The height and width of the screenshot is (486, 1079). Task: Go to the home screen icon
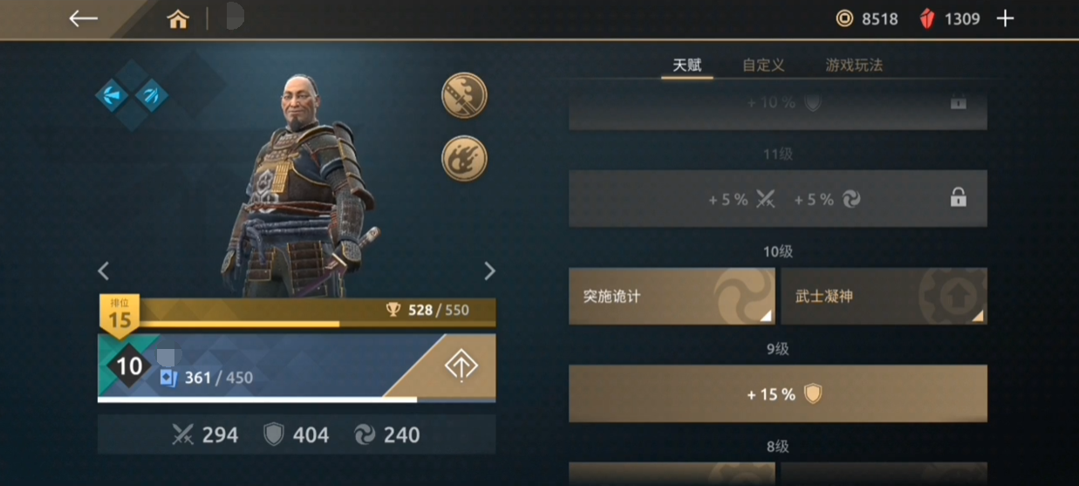[178, 19]
